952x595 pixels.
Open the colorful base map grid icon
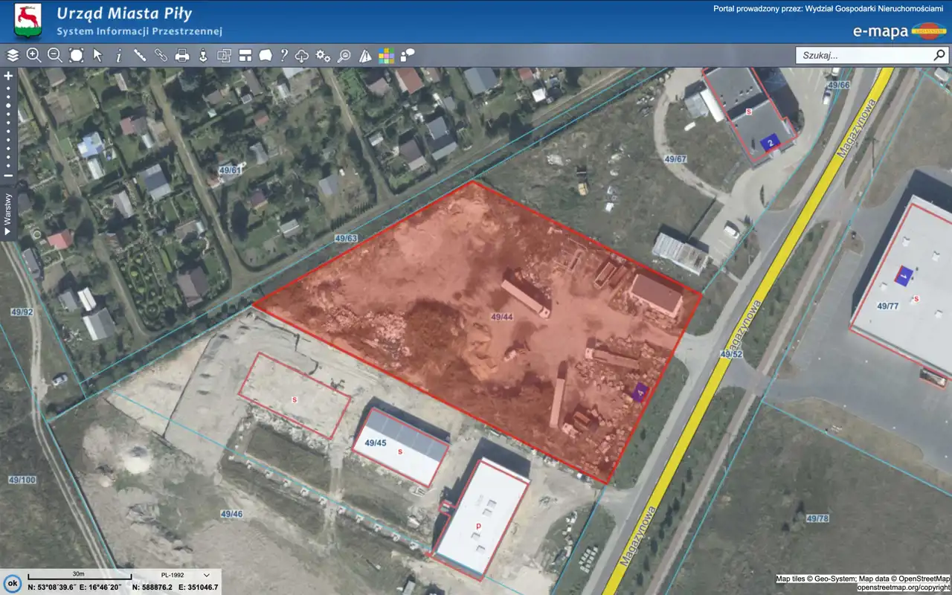click(x=386, y=55)
